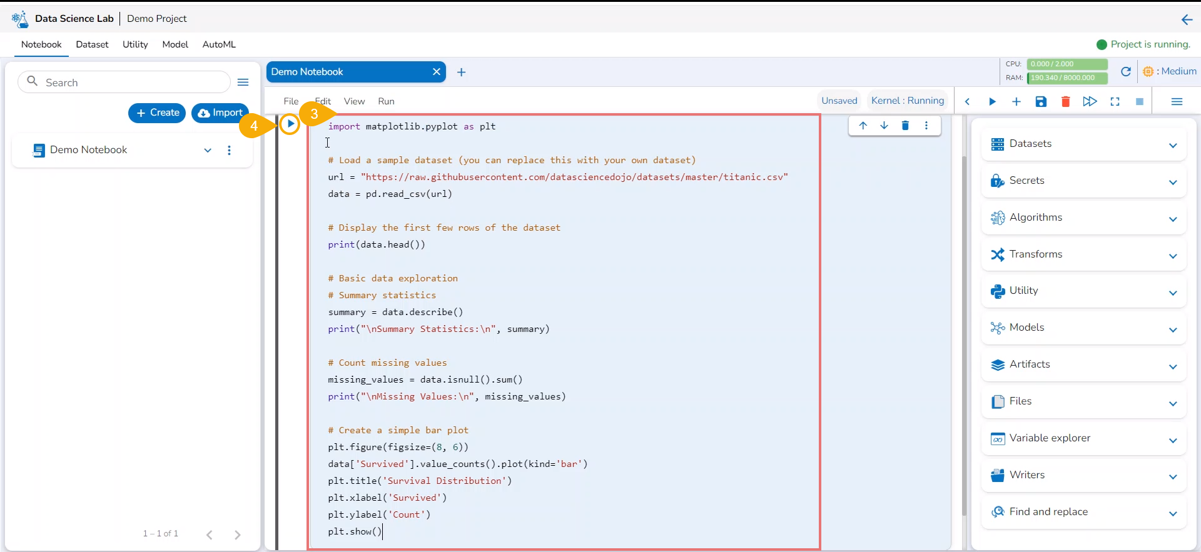The height and width of the screenshot is (552, 1201).
Task: Refresh the CPU and RAM usage
Action: (x=1125, y=71)
